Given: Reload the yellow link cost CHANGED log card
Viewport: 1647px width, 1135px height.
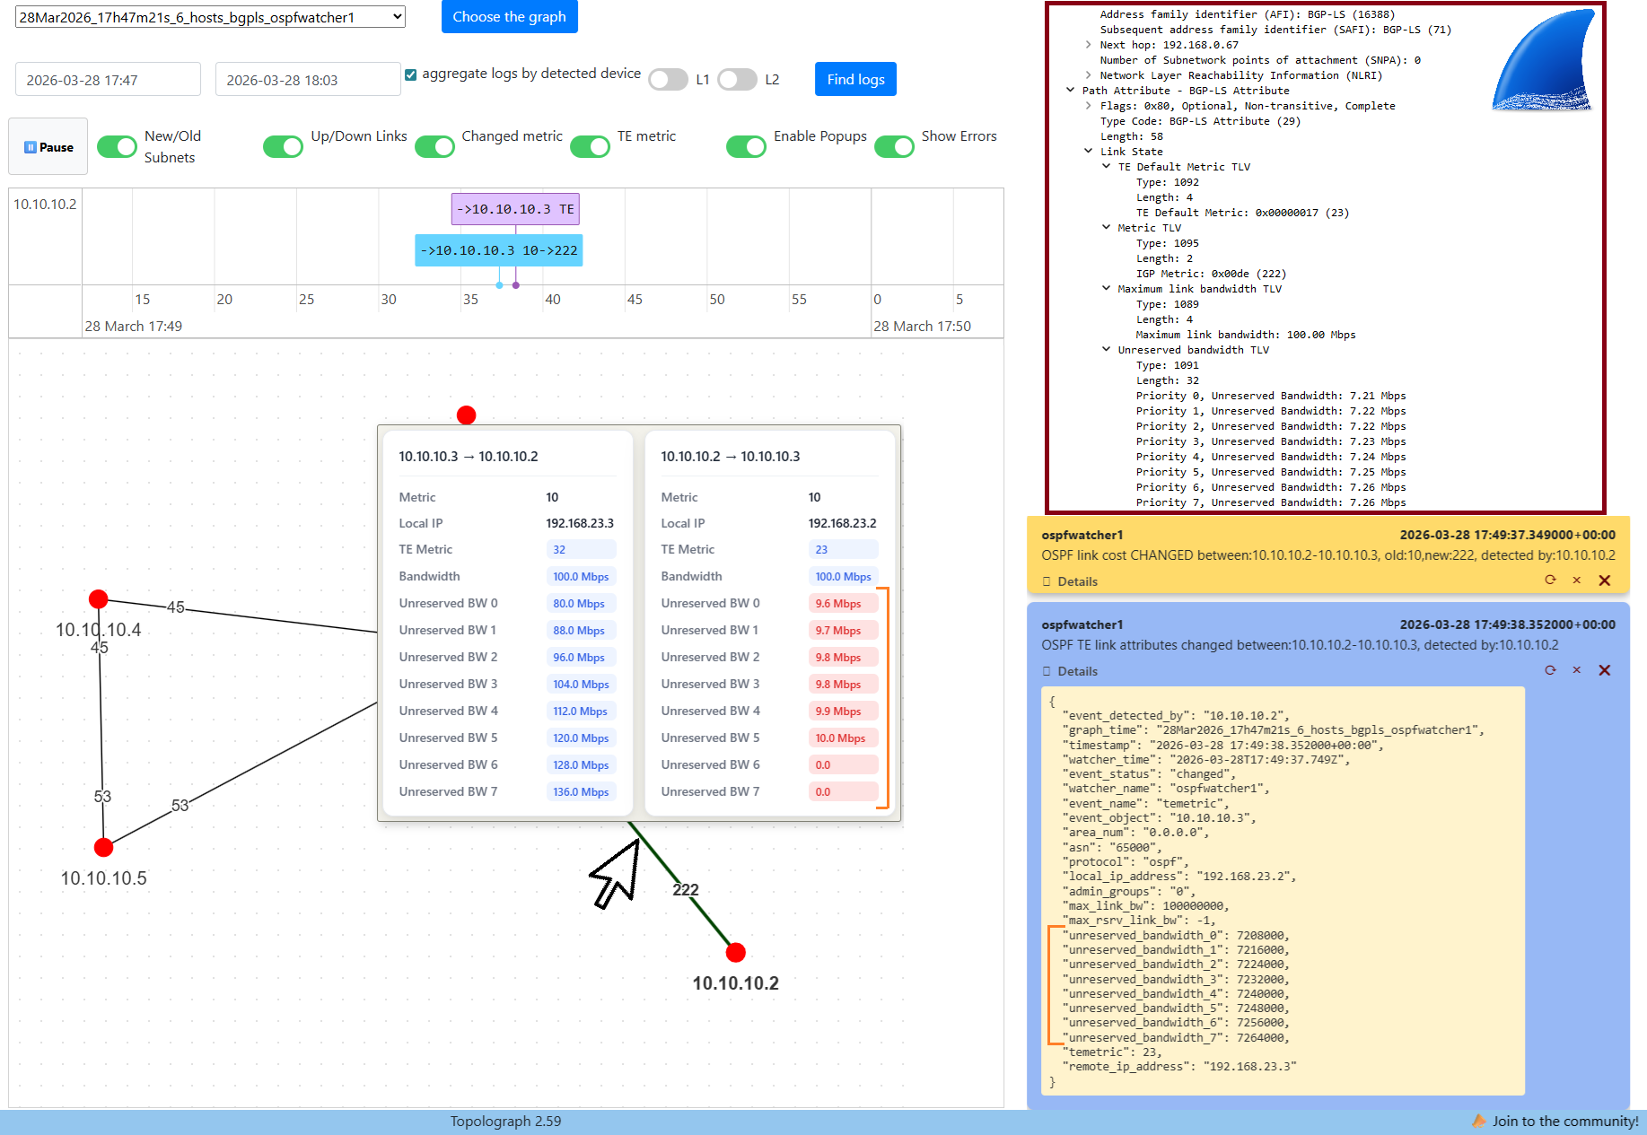Looking at the screenshot, I should coord(1550,580).
